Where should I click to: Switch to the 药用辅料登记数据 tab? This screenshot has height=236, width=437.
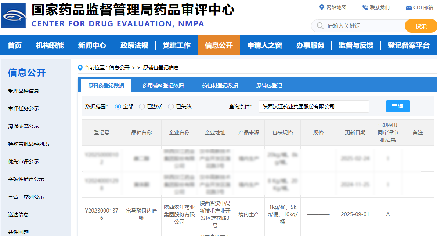[x=163, y=86]
